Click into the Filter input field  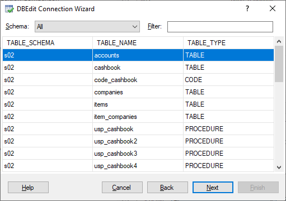[x=220, y=27]
